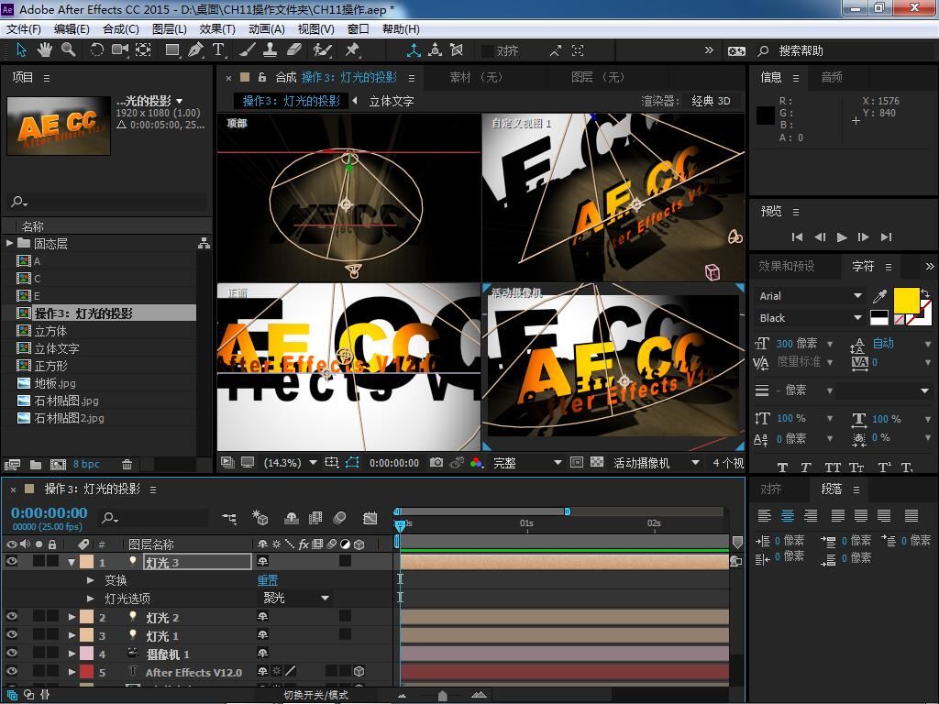Open the 效果(T) menu

[216, 28]
